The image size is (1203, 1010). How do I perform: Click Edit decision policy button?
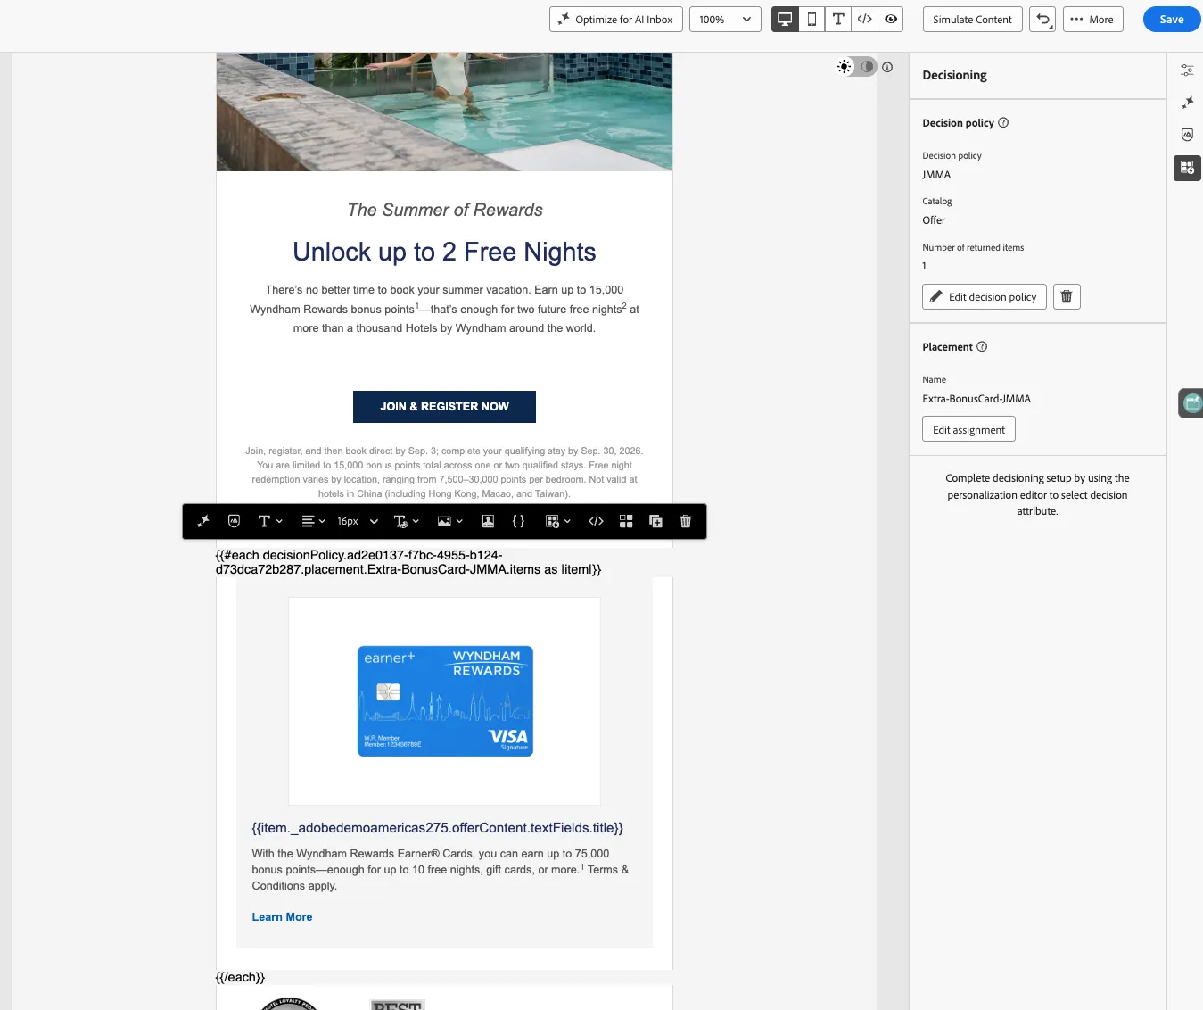985,297
